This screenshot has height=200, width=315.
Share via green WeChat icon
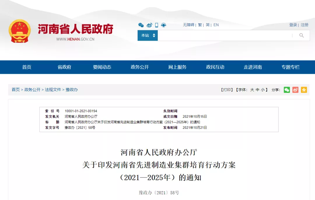287,90
